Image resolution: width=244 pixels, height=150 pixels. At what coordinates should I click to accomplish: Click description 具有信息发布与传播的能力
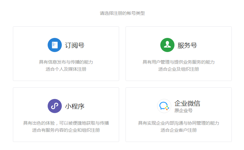pyautogui.click(x=66, y=62)
